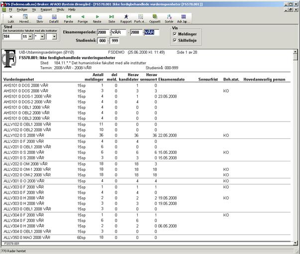
Task: Click the date 23.05.2008
Action: pos(167,96)
